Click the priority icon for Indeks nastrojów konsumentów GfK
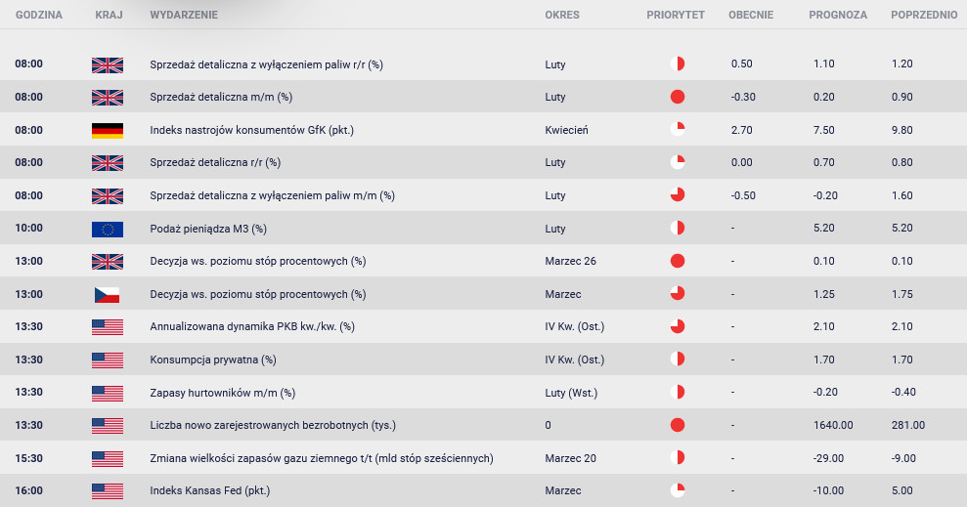The image size is (967, 507). 678,129
